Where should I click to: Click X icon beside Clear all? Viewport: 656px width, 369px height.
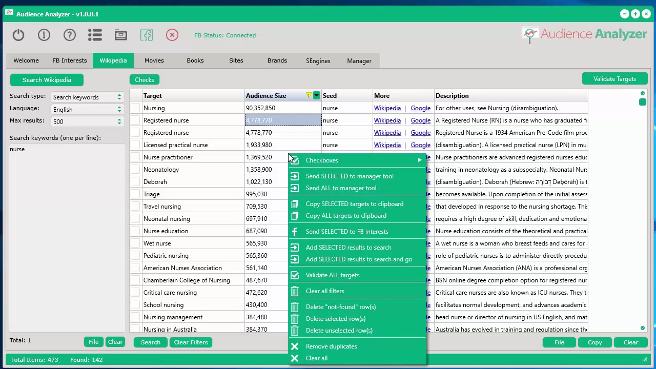click(x=295, y=358)
